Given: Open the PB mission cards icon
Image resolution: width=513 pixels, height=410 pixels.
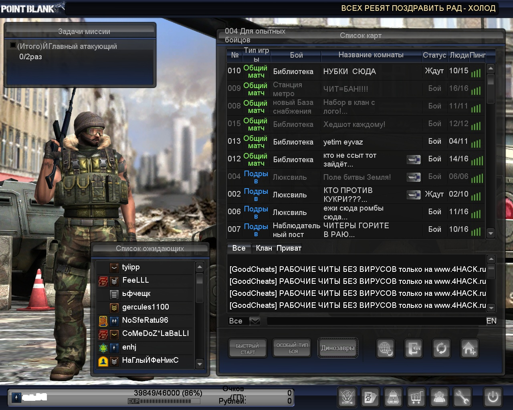Looking at the screenshot, I should pos(370,397).
